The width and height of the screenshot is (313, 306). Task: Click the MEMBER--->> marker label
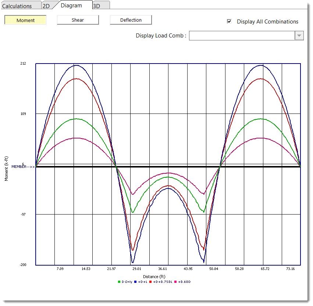point(24,167)
